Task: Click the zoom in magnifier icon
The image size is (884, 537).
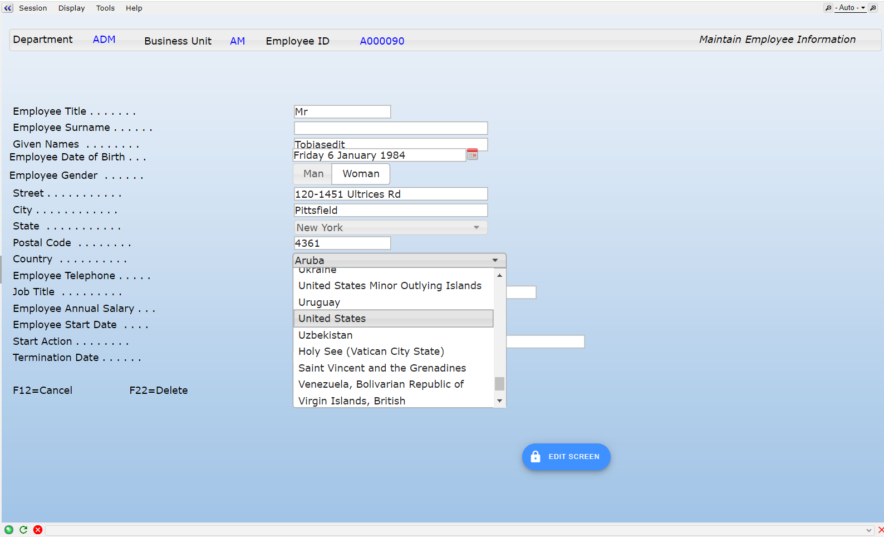Action: tap(873, 8)
